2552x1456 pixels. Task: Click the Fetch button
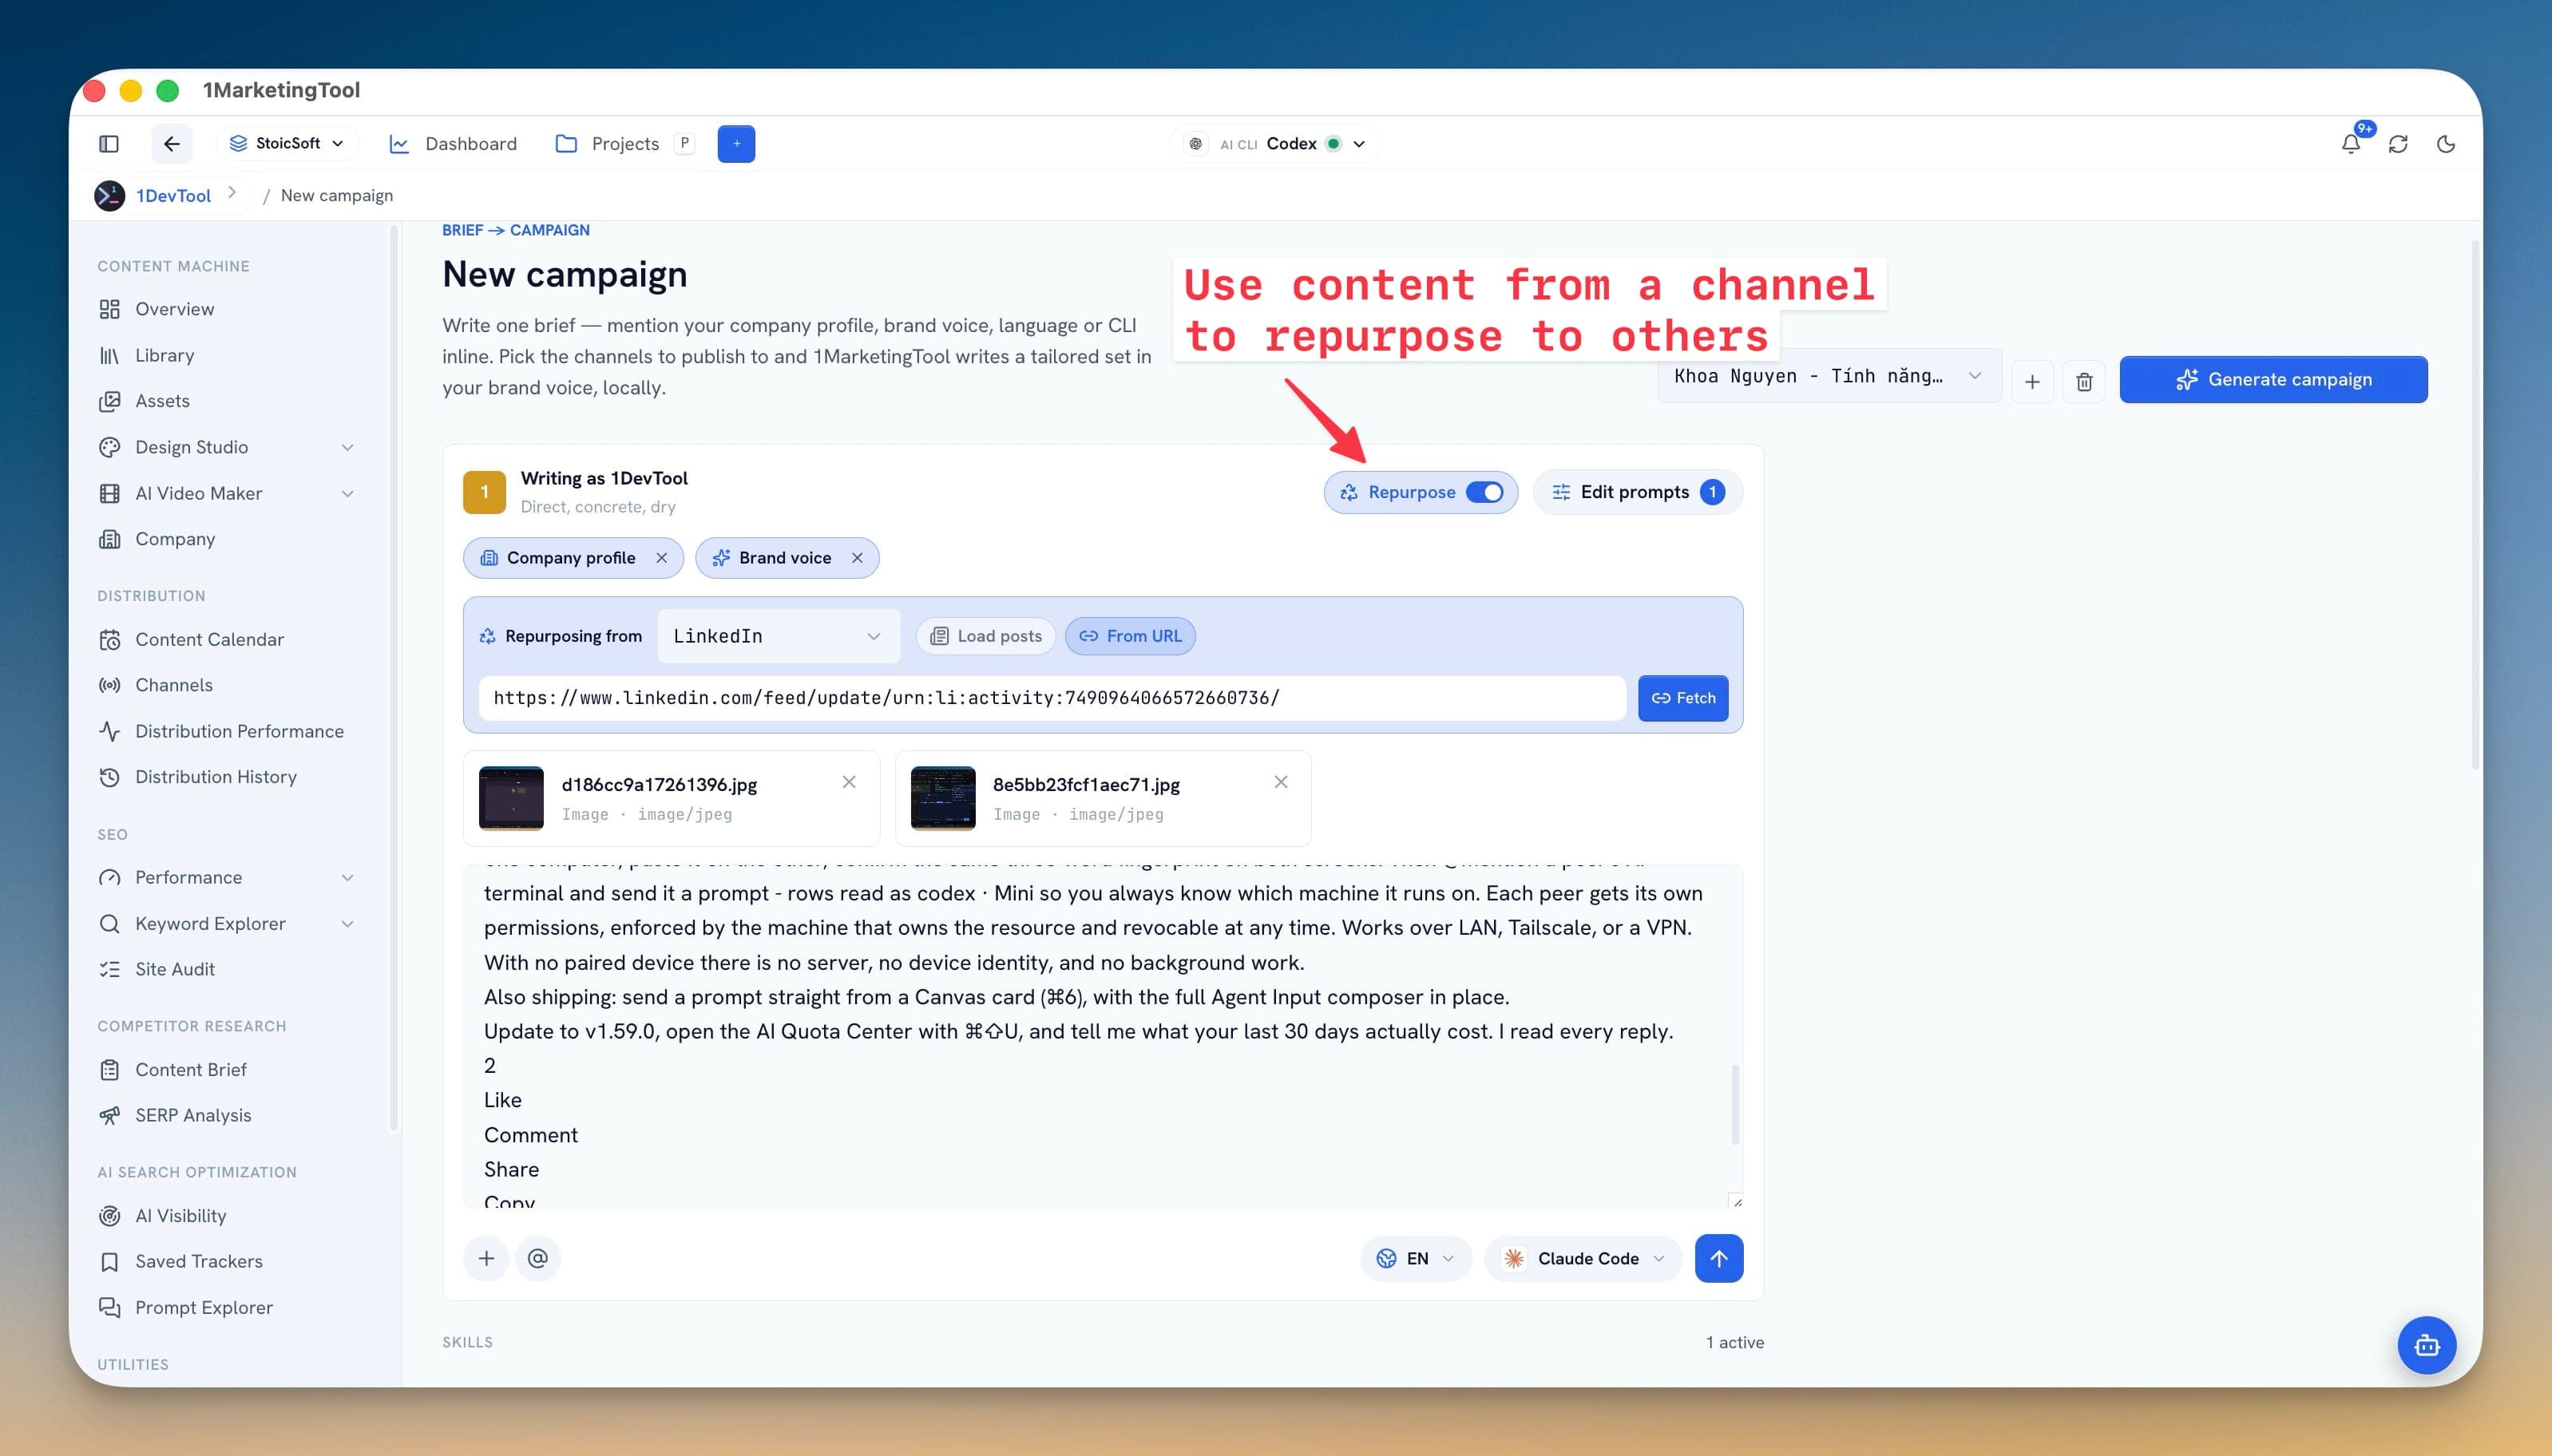pyautogui.click(x=1683, y=698)
